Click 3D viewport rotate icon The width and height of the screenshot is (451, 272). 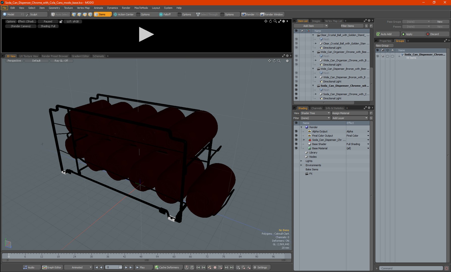(274, 61)
